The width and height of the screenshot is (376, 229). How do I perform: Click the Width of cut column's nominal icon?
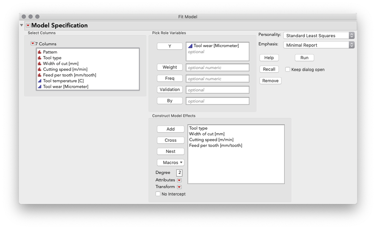(40, 63)
